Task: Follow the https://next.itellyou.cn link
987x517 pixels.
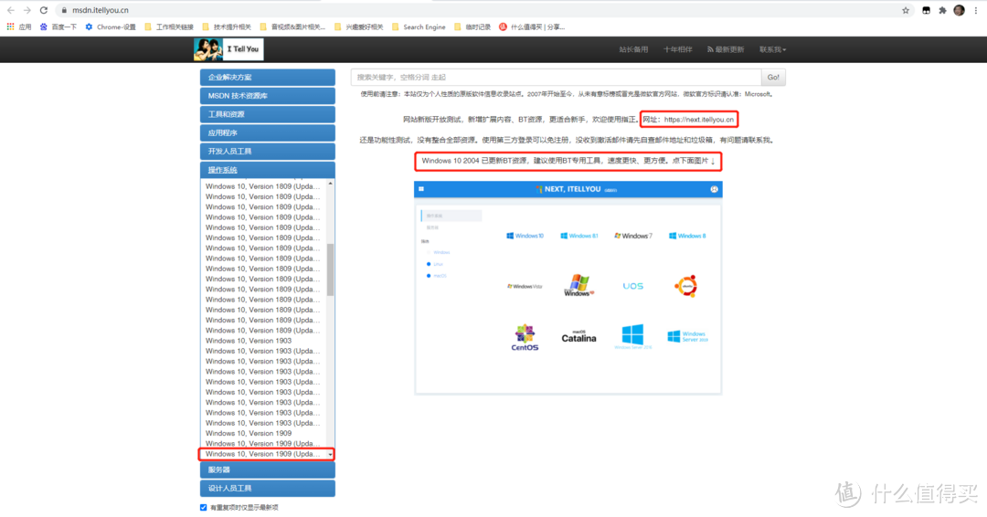Action: tap(699, 120)
